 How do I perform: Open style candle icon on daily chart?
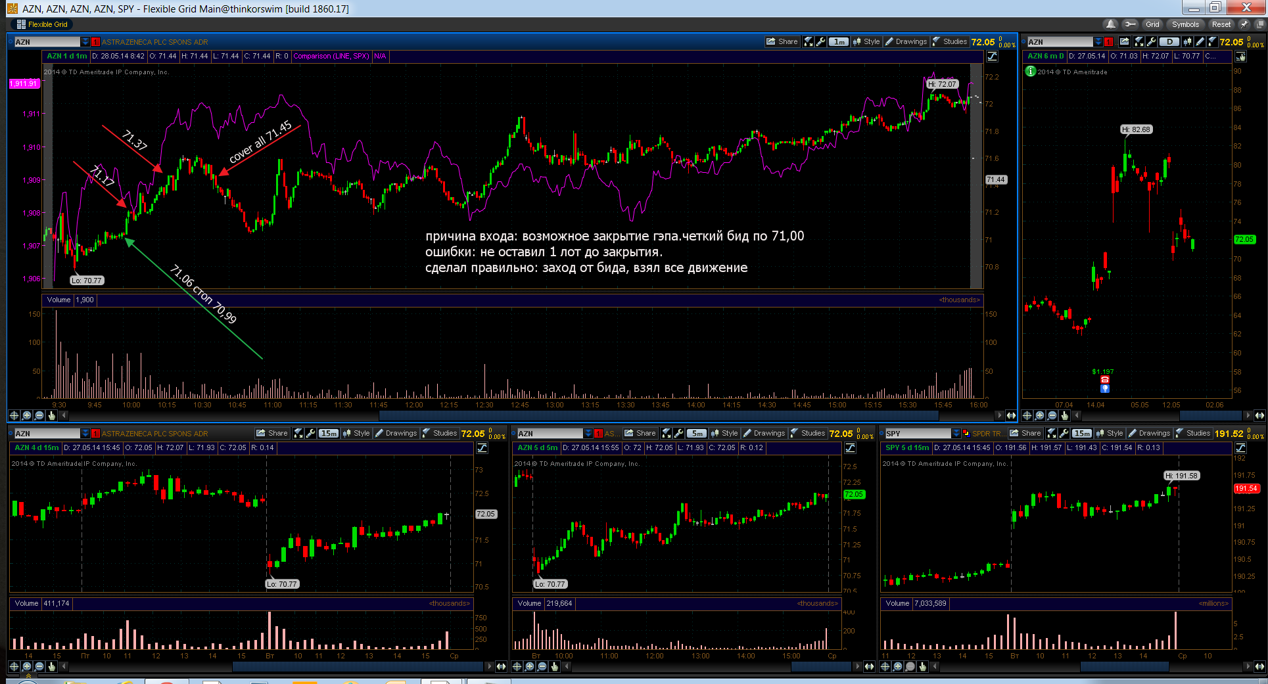click(x=1187, y=41)
